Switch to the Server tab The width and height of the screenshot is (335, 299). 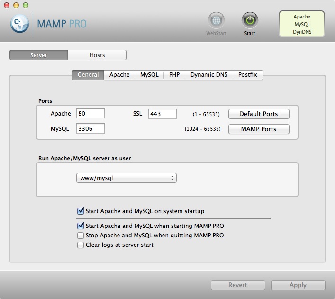click(x=39, y=55)
